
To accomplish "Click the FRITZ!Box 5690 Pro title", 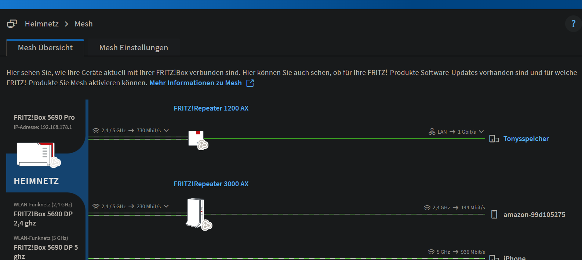I will (44, 118).
